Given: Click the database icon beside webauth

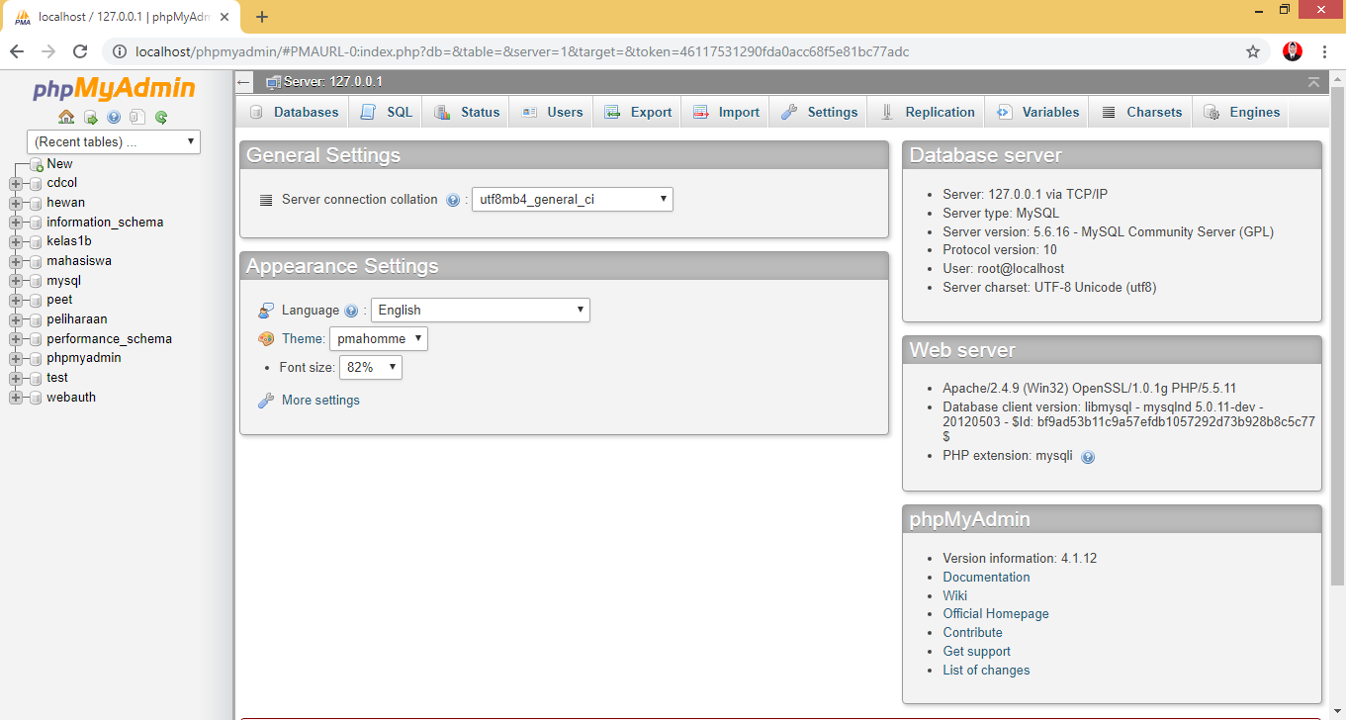Looking at the screenshot, I should click(36, 398).
